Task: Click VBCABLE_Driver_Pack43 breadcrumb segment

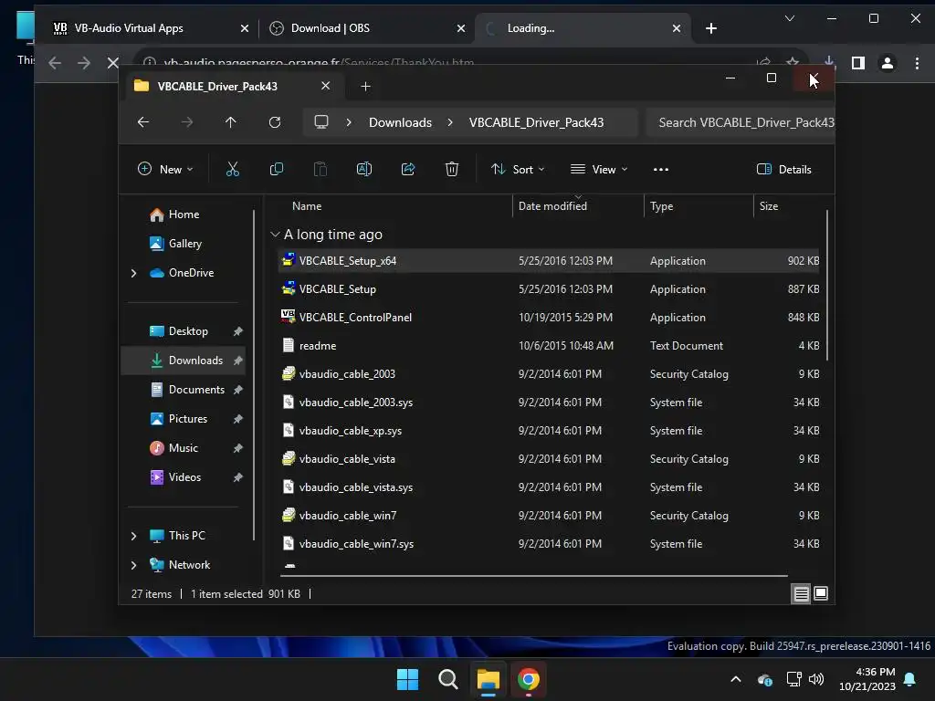Action: point(536,122)
